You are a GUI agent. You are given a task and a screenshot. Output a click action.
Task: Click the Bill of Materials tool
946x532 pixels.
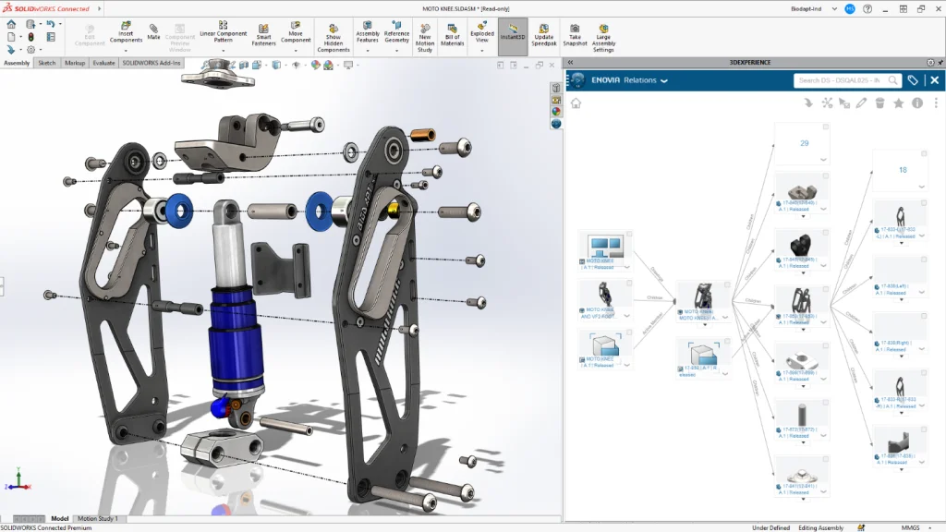[452, 33]
